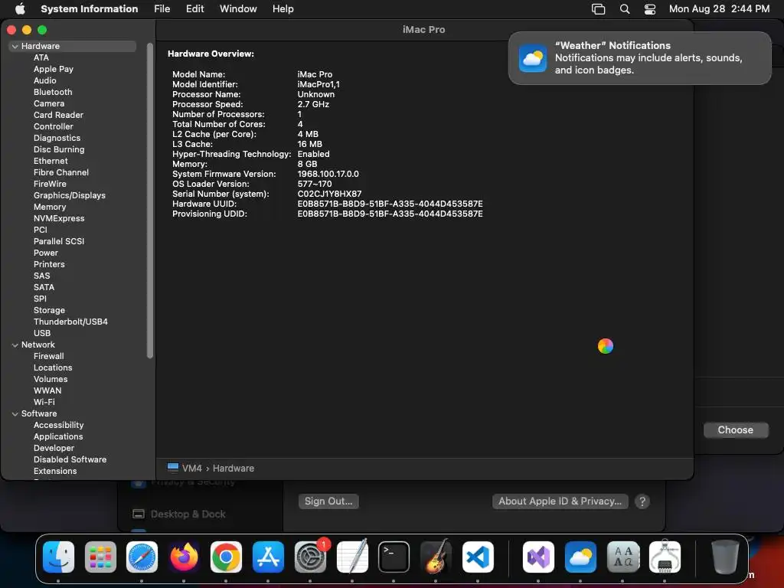Viewport: 784px width, 588px height.
Task: Open Terminal from the Dock
Action: (x=394, y=557)
